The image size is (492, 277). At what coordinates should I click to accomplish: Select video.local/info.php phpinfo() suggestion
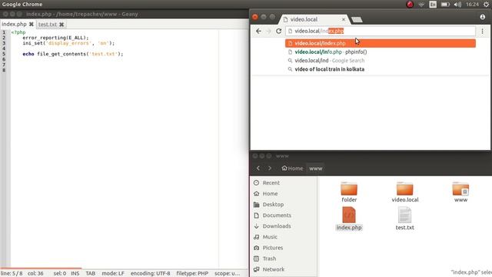tap(381, 52)
